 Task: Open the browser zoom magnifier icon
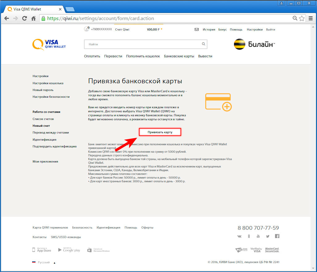pyautogui.click(x=295, y=19)
